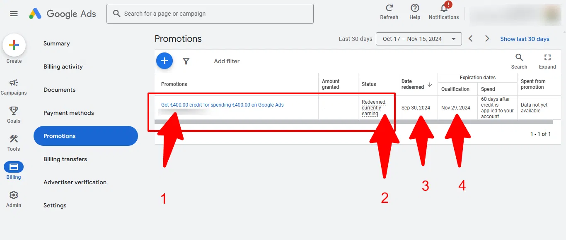Go to next date range
The width and height of the screenshot is (566, 240).
pos(487,38)
